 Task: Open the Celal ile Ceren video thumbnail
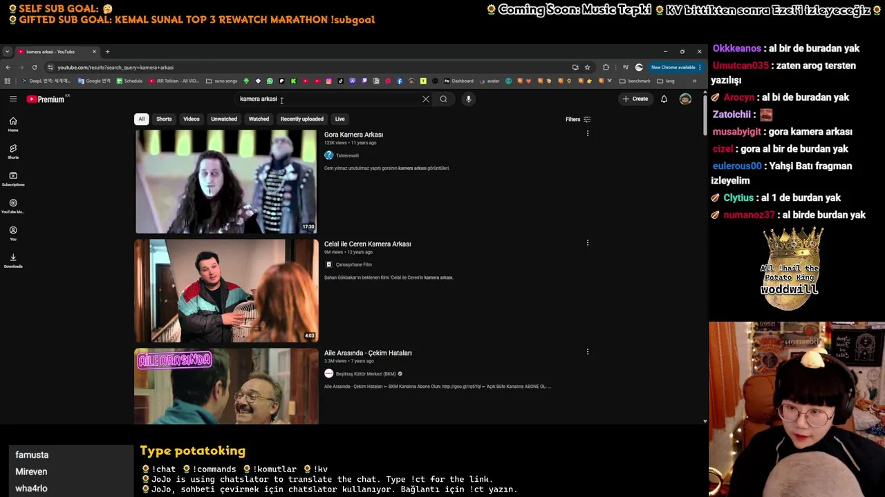[226, 291]
